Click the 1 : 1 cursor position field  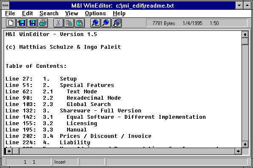(28, 162)
